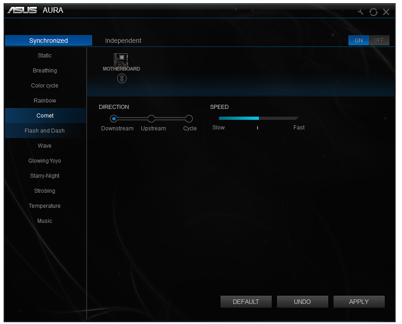Switch to the Independent tab
The width and height of the screenshot is (402, 324).
tap(123, 41)
